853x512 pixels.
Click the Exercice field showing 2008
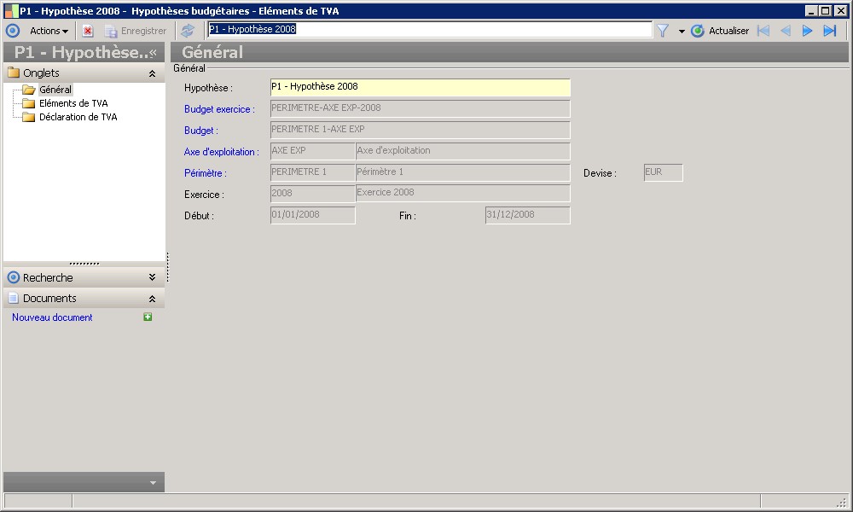pos(312,193)
